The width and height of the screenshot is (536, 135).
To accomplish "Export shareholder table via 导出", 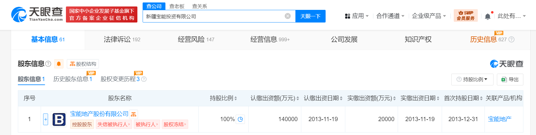I will 510,80.
